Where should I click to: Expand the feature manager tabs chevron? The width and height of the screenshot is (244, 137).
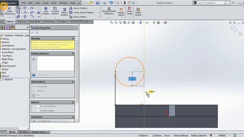click(x=27, y=27)
